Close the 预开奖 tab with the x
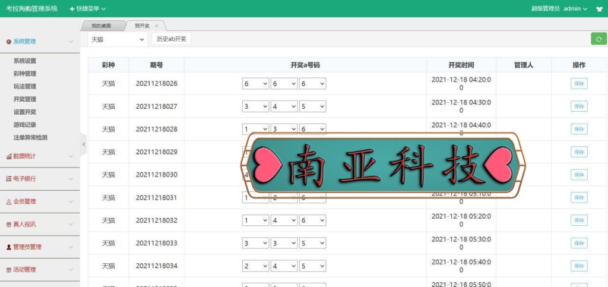Viewport: 608px width, 287px height. (x=157, y=26)
